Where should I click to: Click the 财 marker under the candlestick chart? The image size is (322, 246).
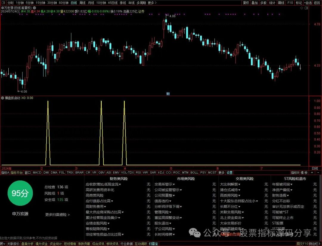pos(168,94)
